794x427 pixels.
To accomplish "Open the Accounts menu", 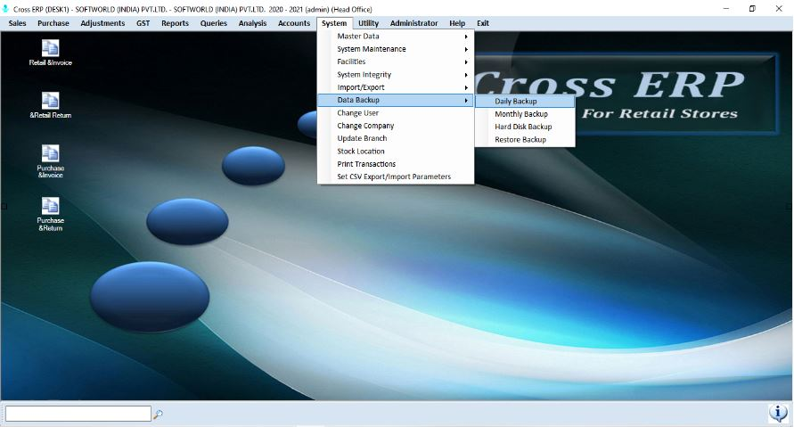I will (294, 23).
